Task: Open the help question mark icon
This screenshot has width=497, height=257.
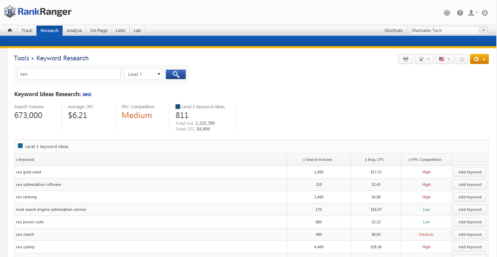Action: [460, 13]
